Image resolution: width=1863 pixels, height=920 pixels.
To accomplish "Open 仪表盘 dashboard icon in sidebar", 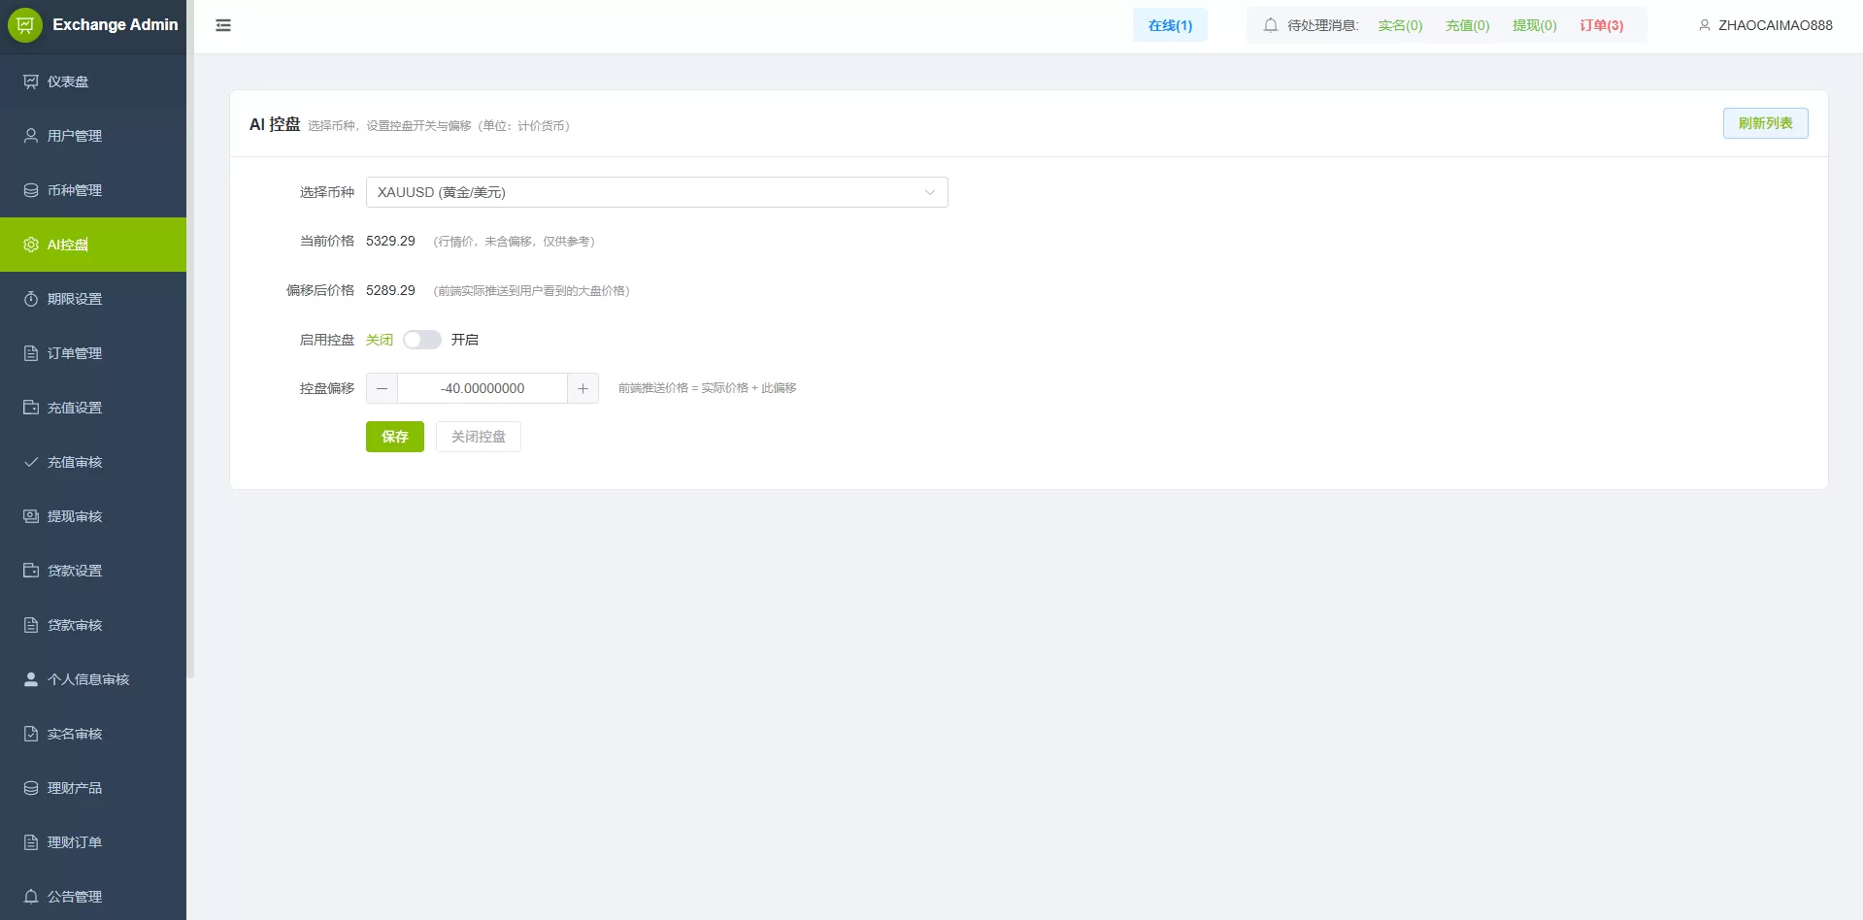I will pyautogui.click(x=31, y=82).
